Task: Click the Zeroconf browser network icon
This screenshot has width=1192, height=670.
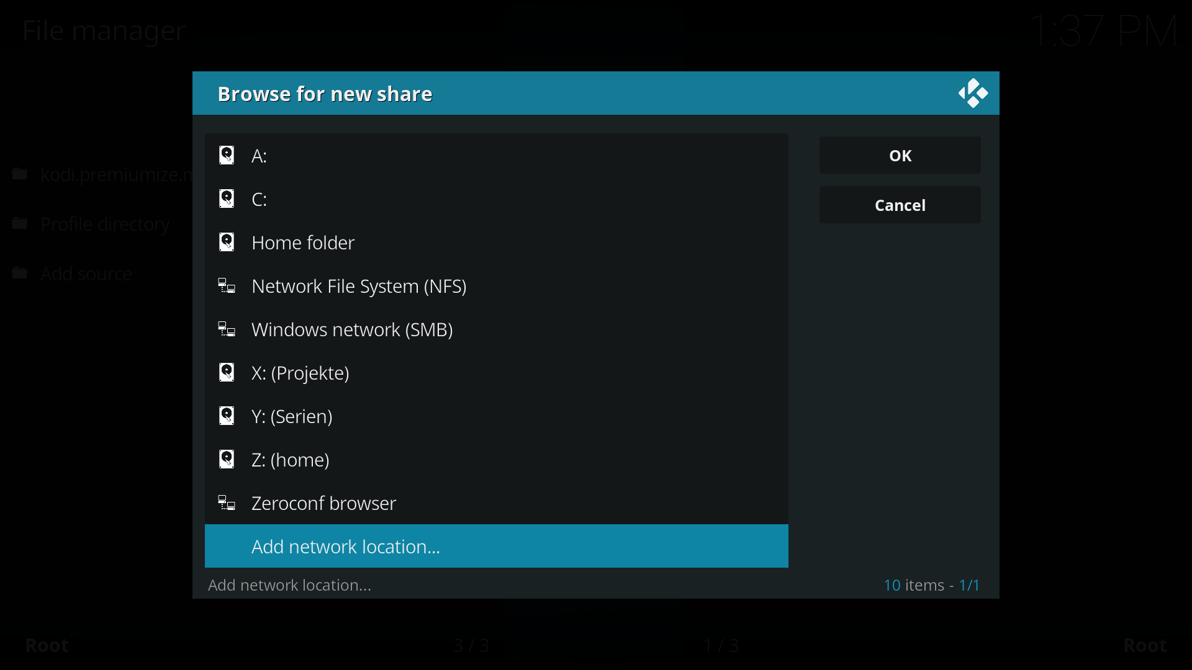Action: point(227,503)
